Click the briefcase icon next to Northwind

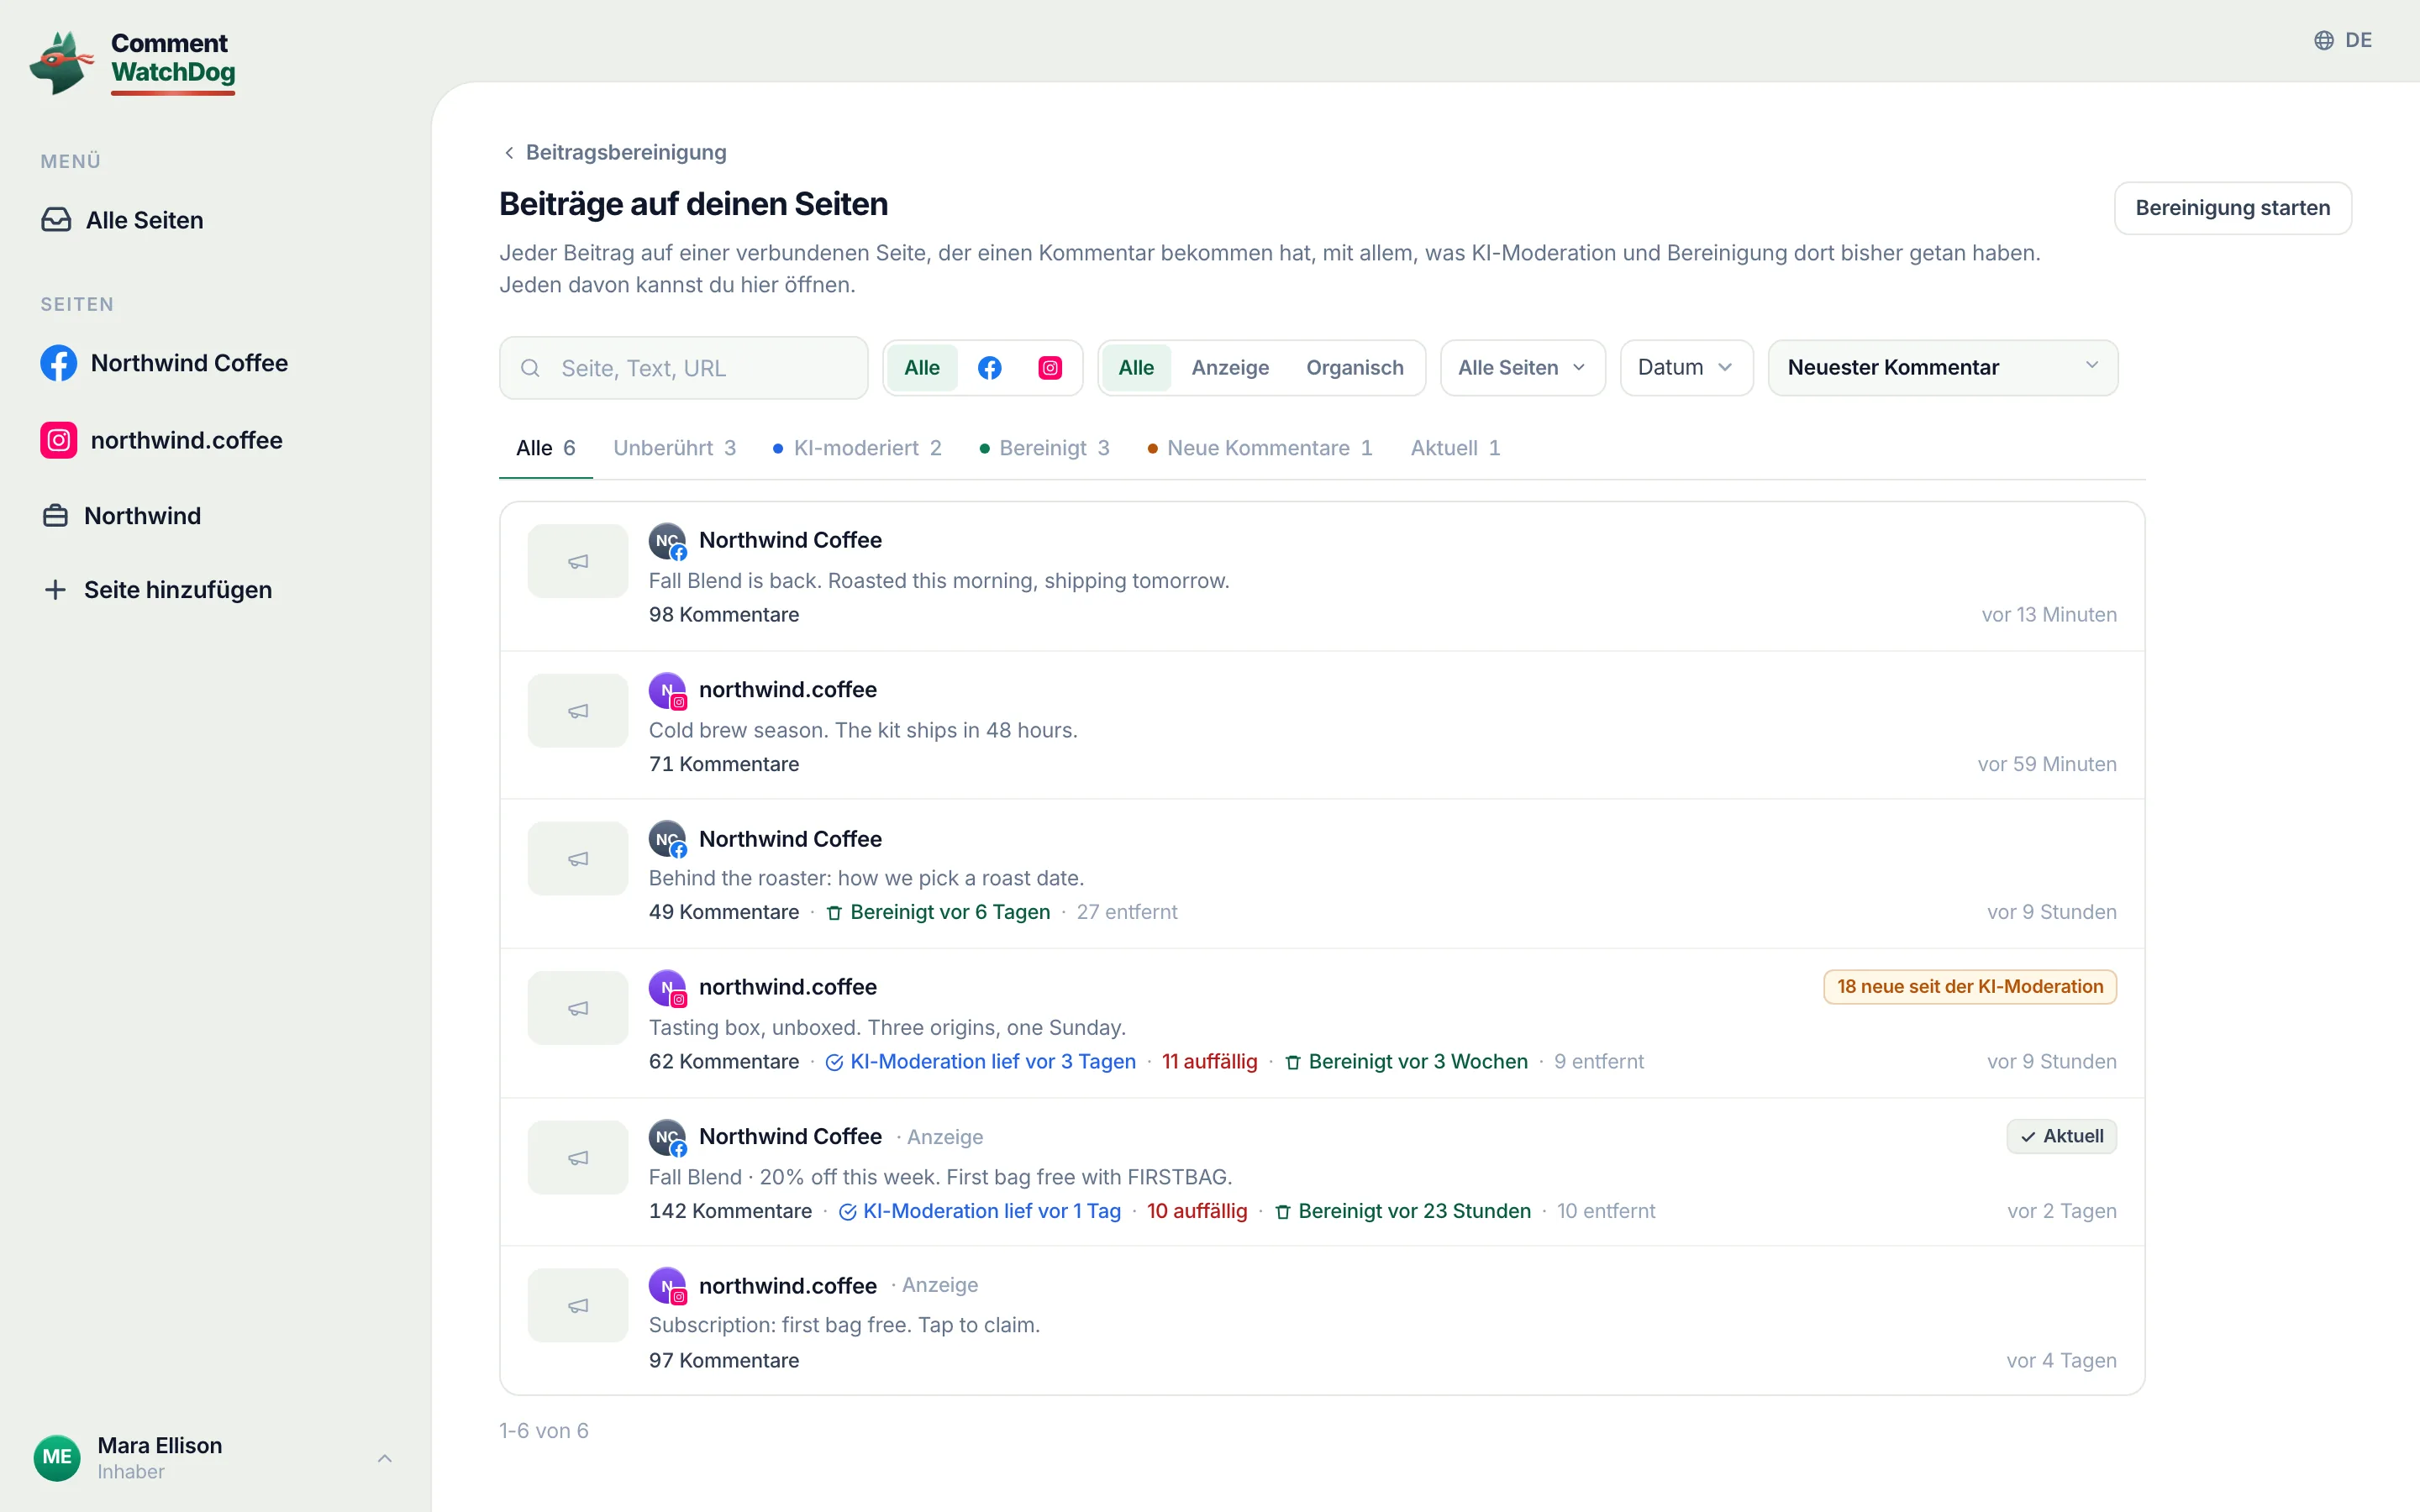point(56,516)
